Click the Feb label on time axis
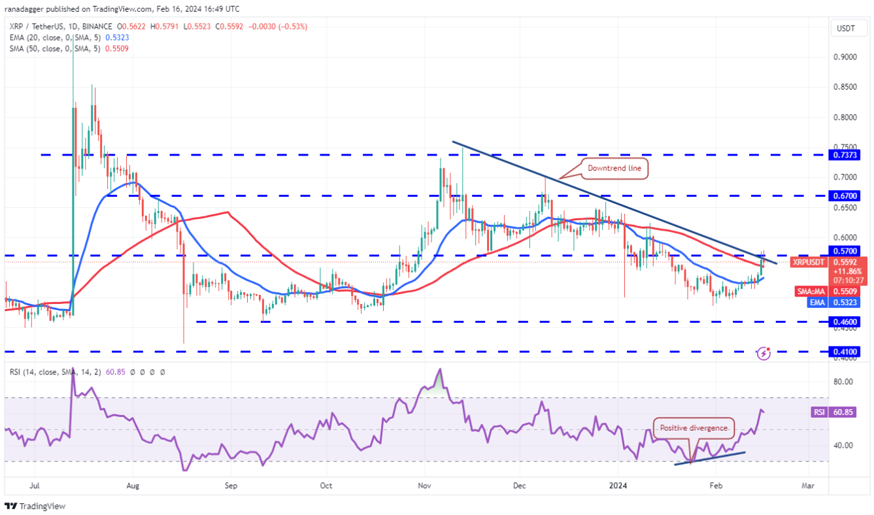The height and width of the screenshot is (515, 874). (x=716, y=486)
